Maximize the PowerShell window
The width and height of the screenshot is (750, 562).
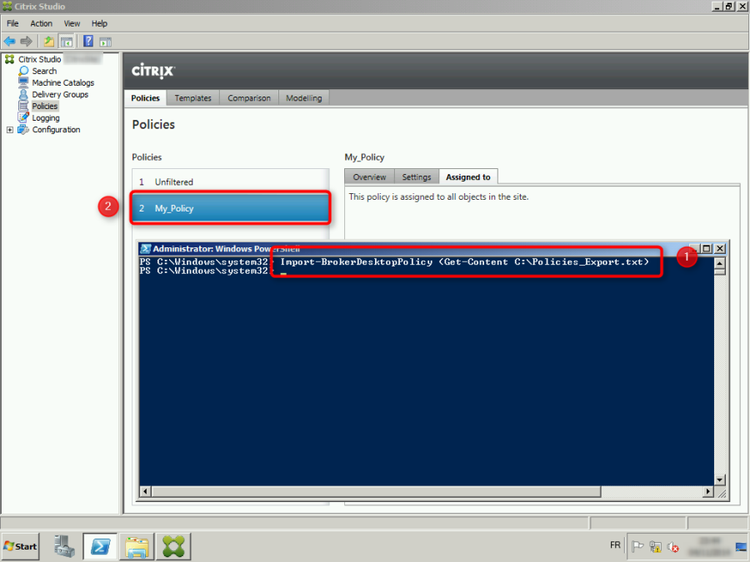707,248
